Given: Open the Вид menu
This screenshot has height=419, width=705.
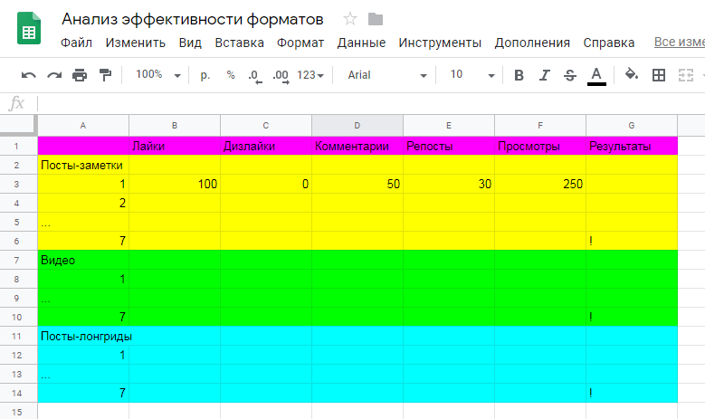Looking at the screenshot, I should click(190, 43).
